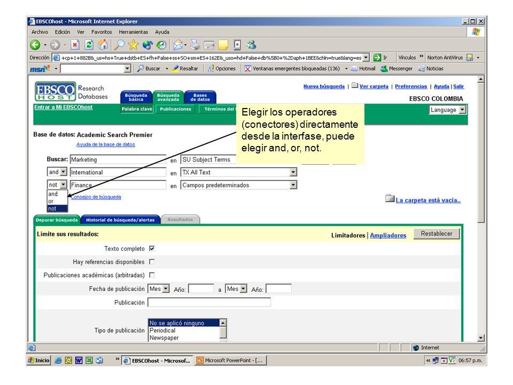Image resolution: width=513 pixels, height=385 pixels.
Task: Switch to the Bases de datos tab
Action: (x=200, y=97)
